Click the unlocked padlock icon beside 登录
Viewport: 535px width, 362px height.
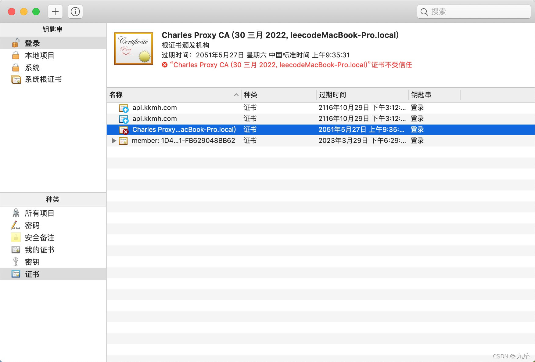click(x=16, y=43)
